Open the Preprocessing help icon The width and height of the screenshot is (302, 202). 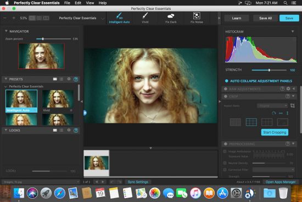point(288,144)
